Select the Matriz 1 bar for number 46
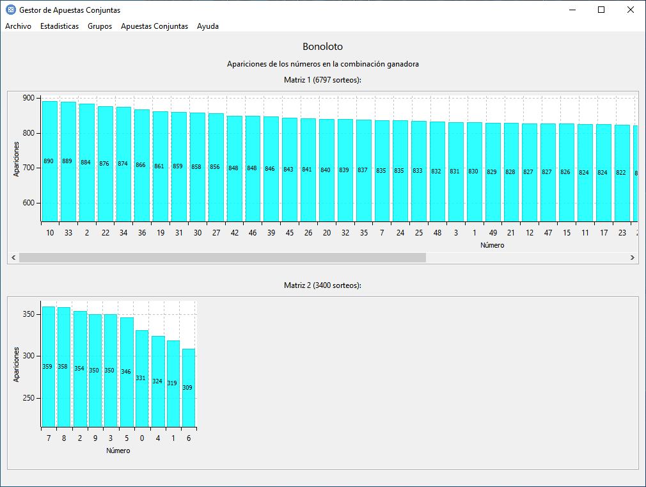Image resolution: width=646 pixels, height=487 pixels. point(253,169)
